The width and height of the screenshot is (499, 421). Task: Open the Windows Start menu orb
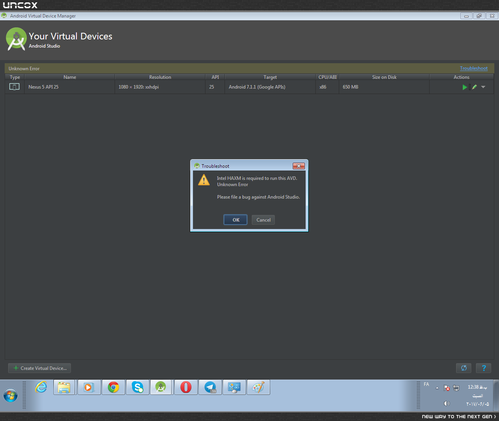point(11,395)
